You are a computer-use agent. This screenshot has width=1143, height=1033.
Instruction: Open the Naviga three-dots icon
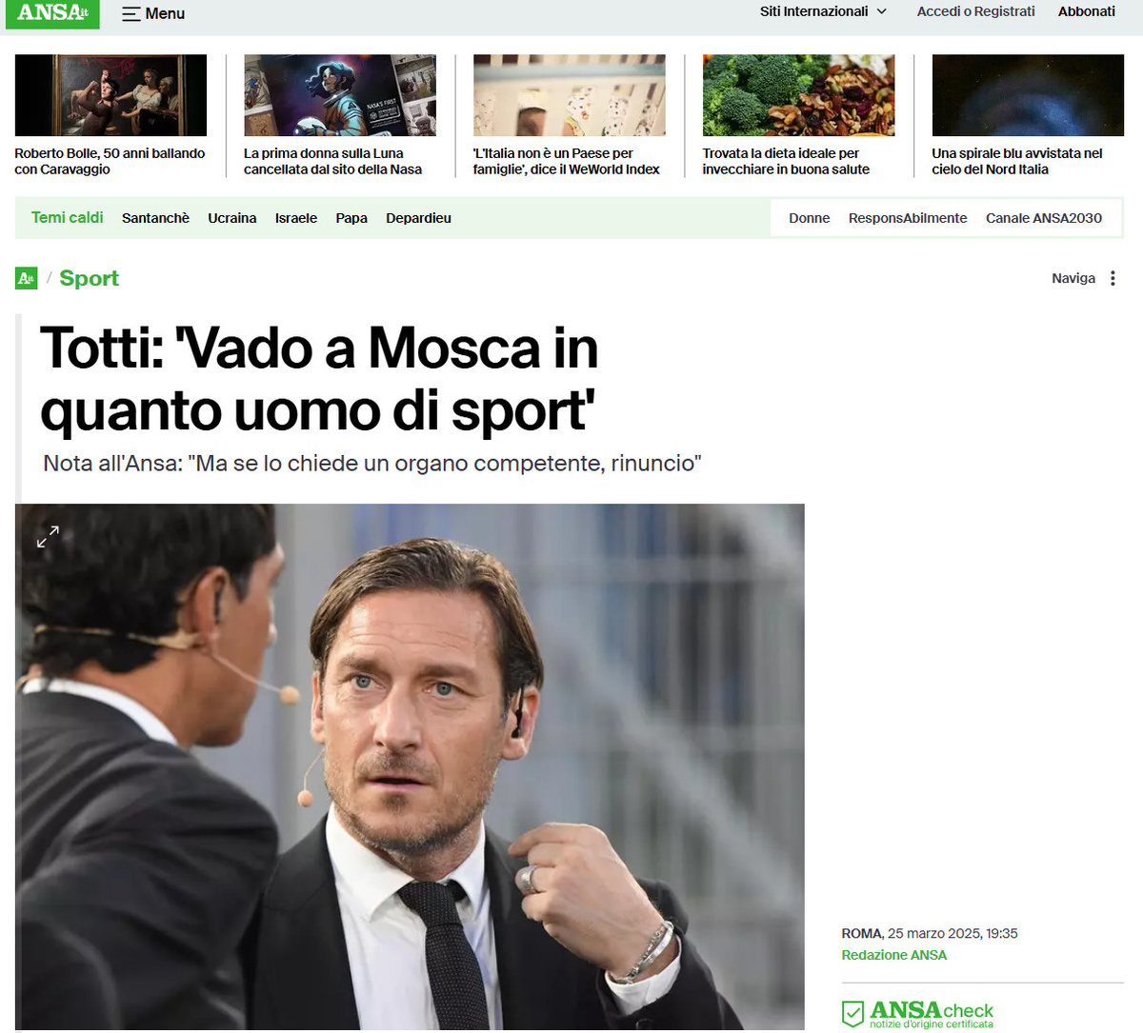tap(1113, 279)
